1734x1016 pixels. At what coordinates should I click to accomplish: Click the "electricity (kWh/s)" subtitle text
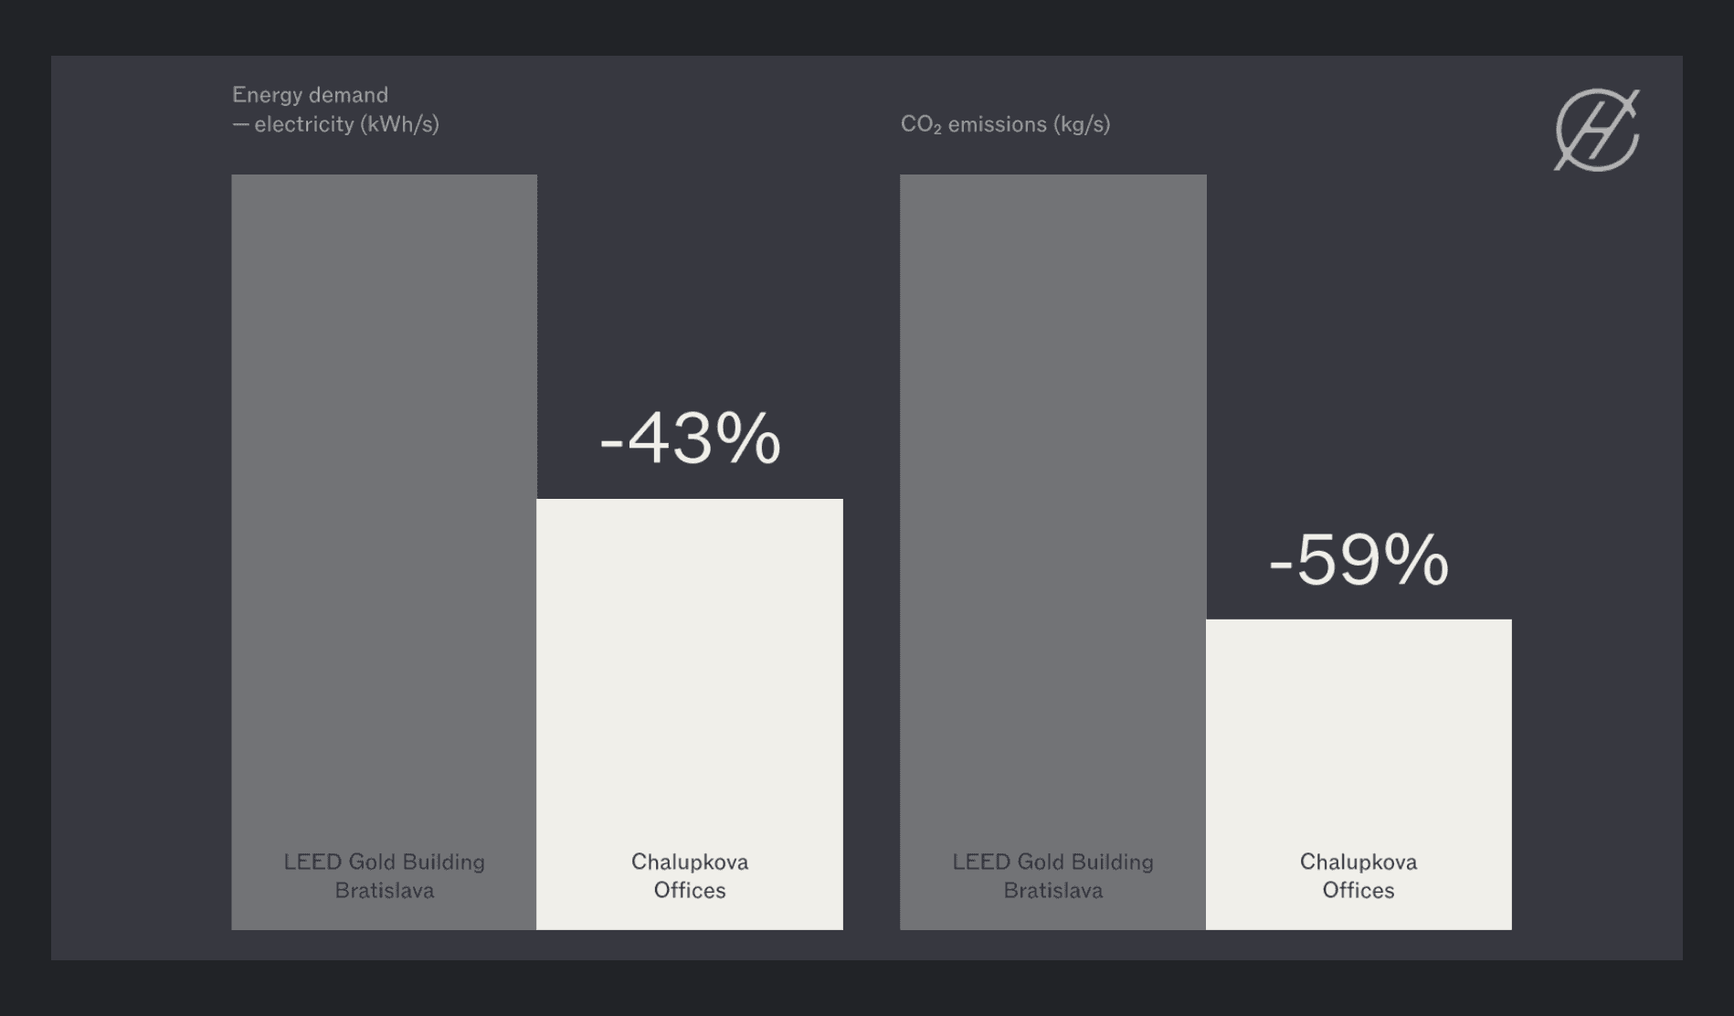point(346,124)
